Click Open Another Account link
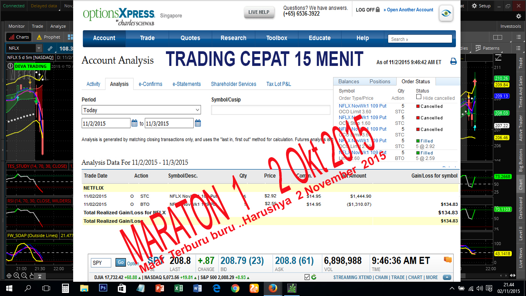The height and width of the screenshot is (296, 526). [x=409, y=10]
